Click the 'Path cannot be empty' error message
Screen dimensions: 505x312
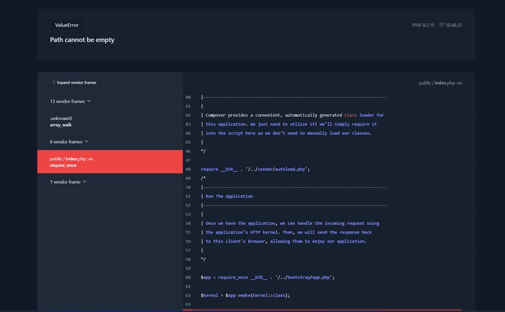(x=82, y=40)
